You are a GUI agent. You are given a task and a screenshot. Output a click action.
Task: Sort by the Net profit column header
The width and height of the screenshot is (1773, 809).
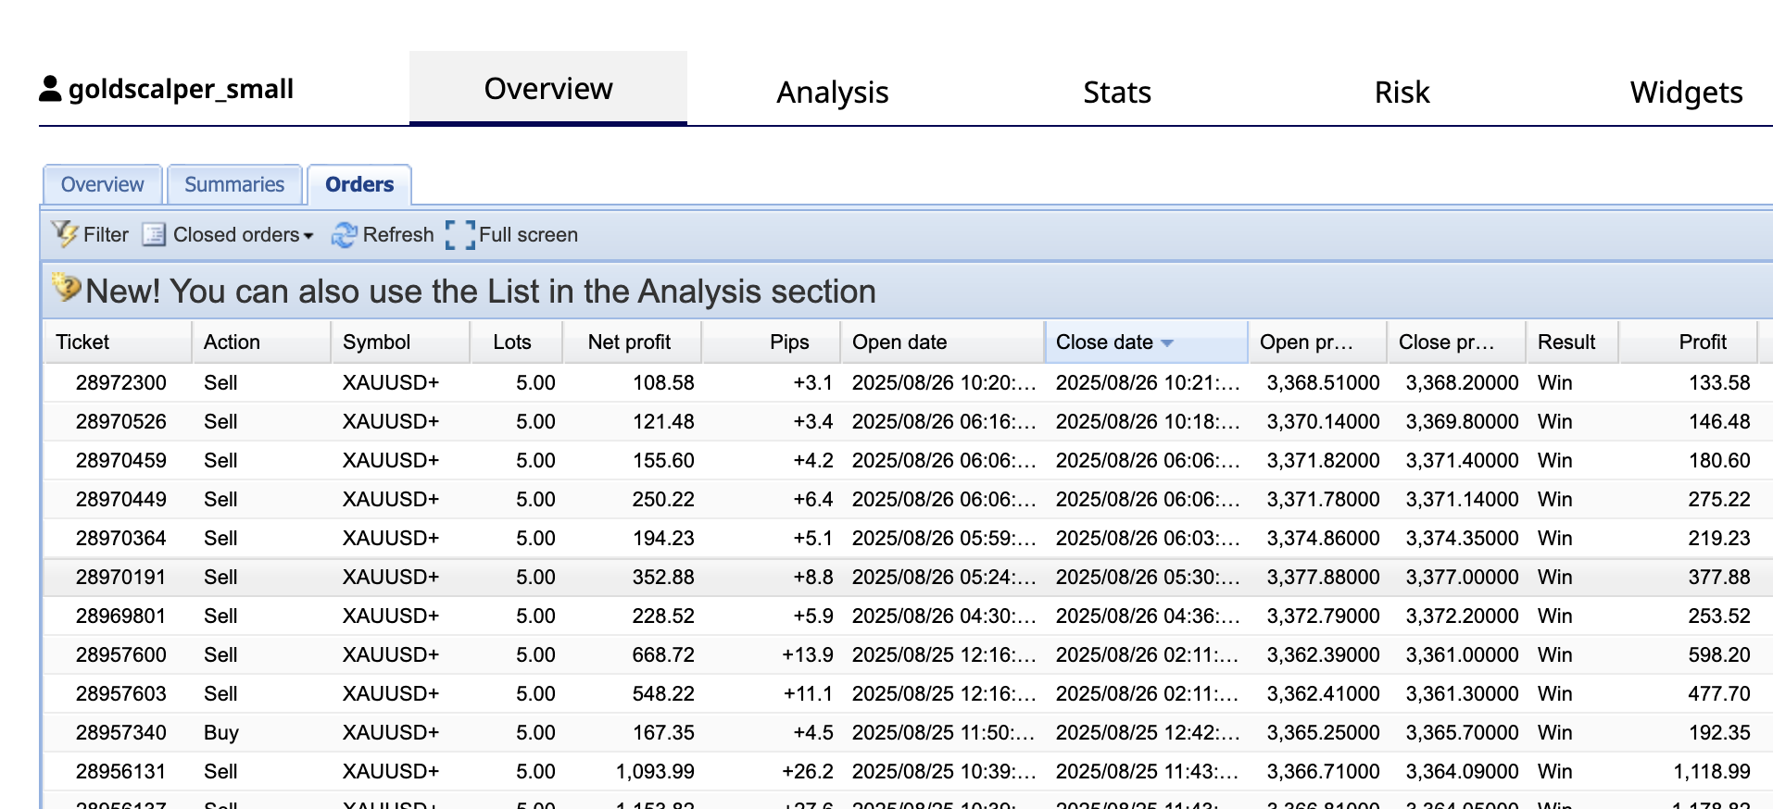coord(629,342)
